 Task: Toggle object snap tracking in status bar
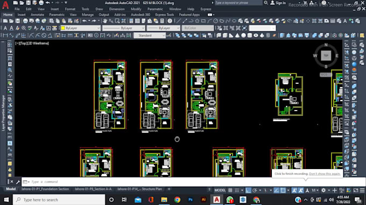276,191
